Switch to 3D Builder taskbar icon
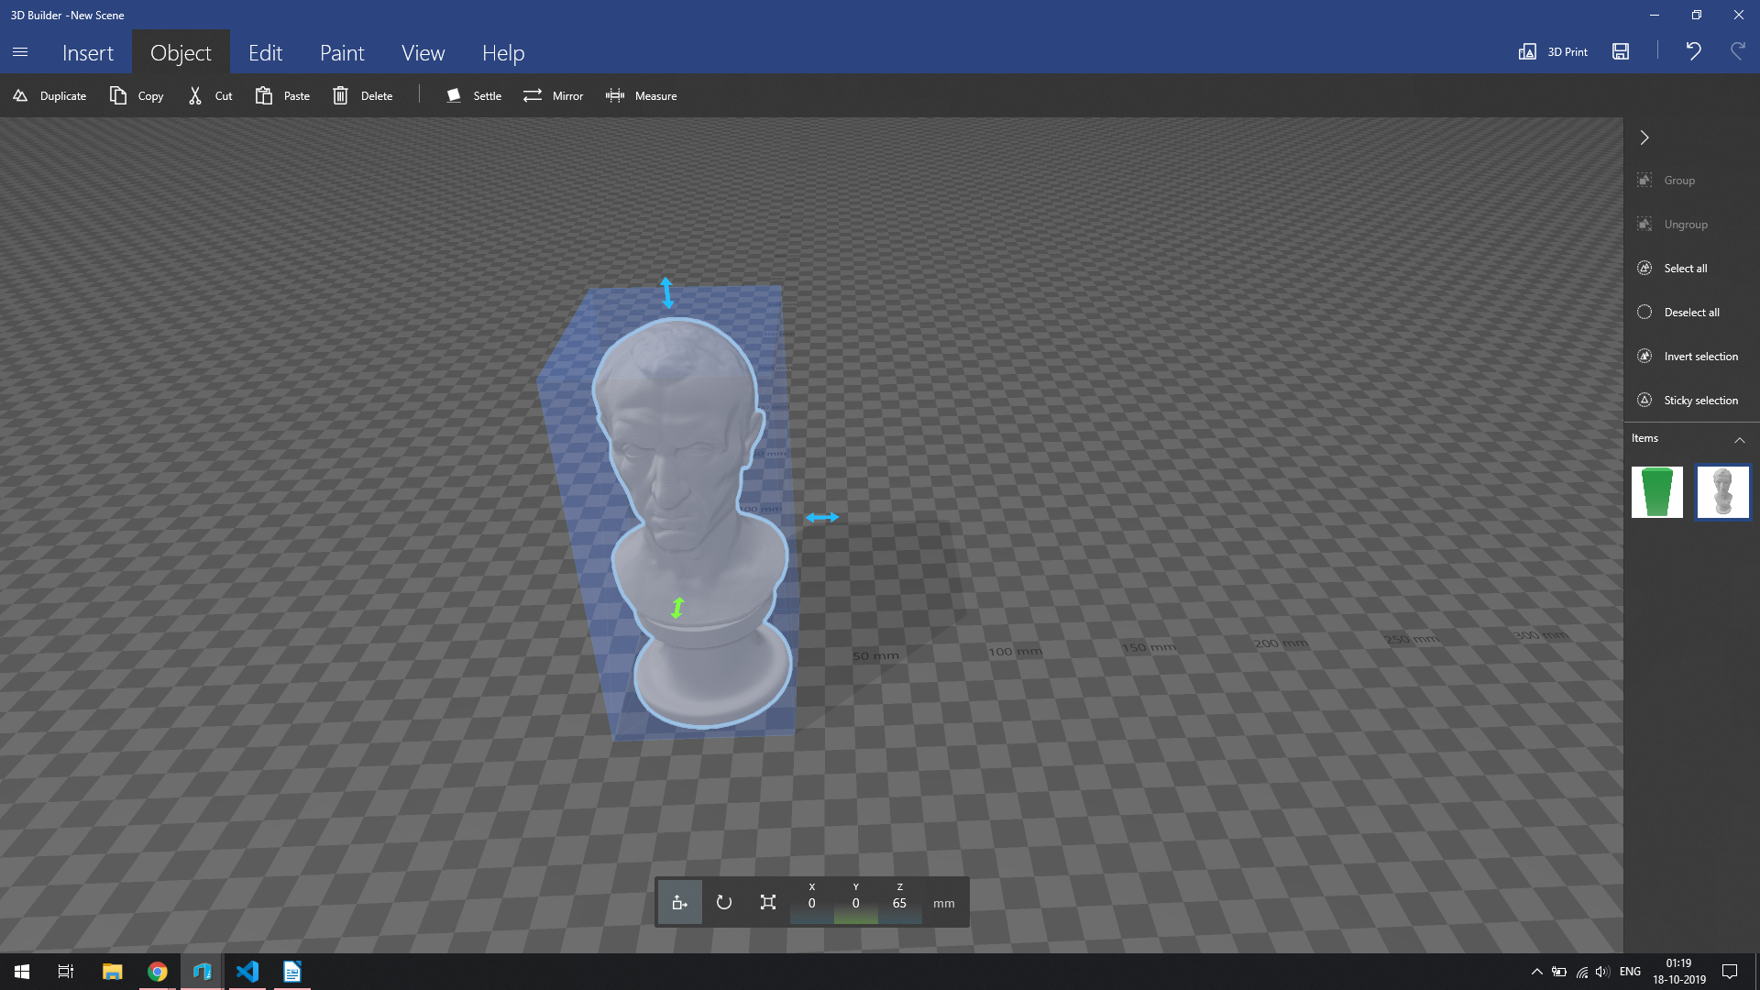 (203, 972)
